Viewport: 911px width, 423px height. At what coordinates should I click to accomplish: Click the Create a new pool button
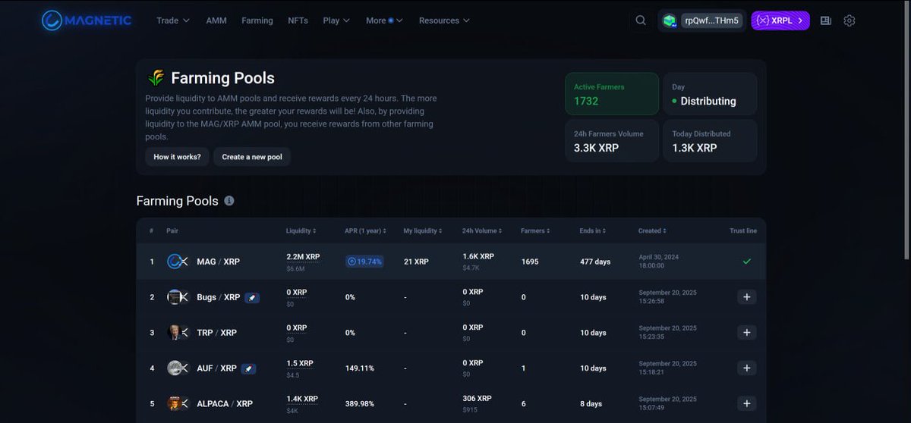pyautogui.click(x=252, y=157)
